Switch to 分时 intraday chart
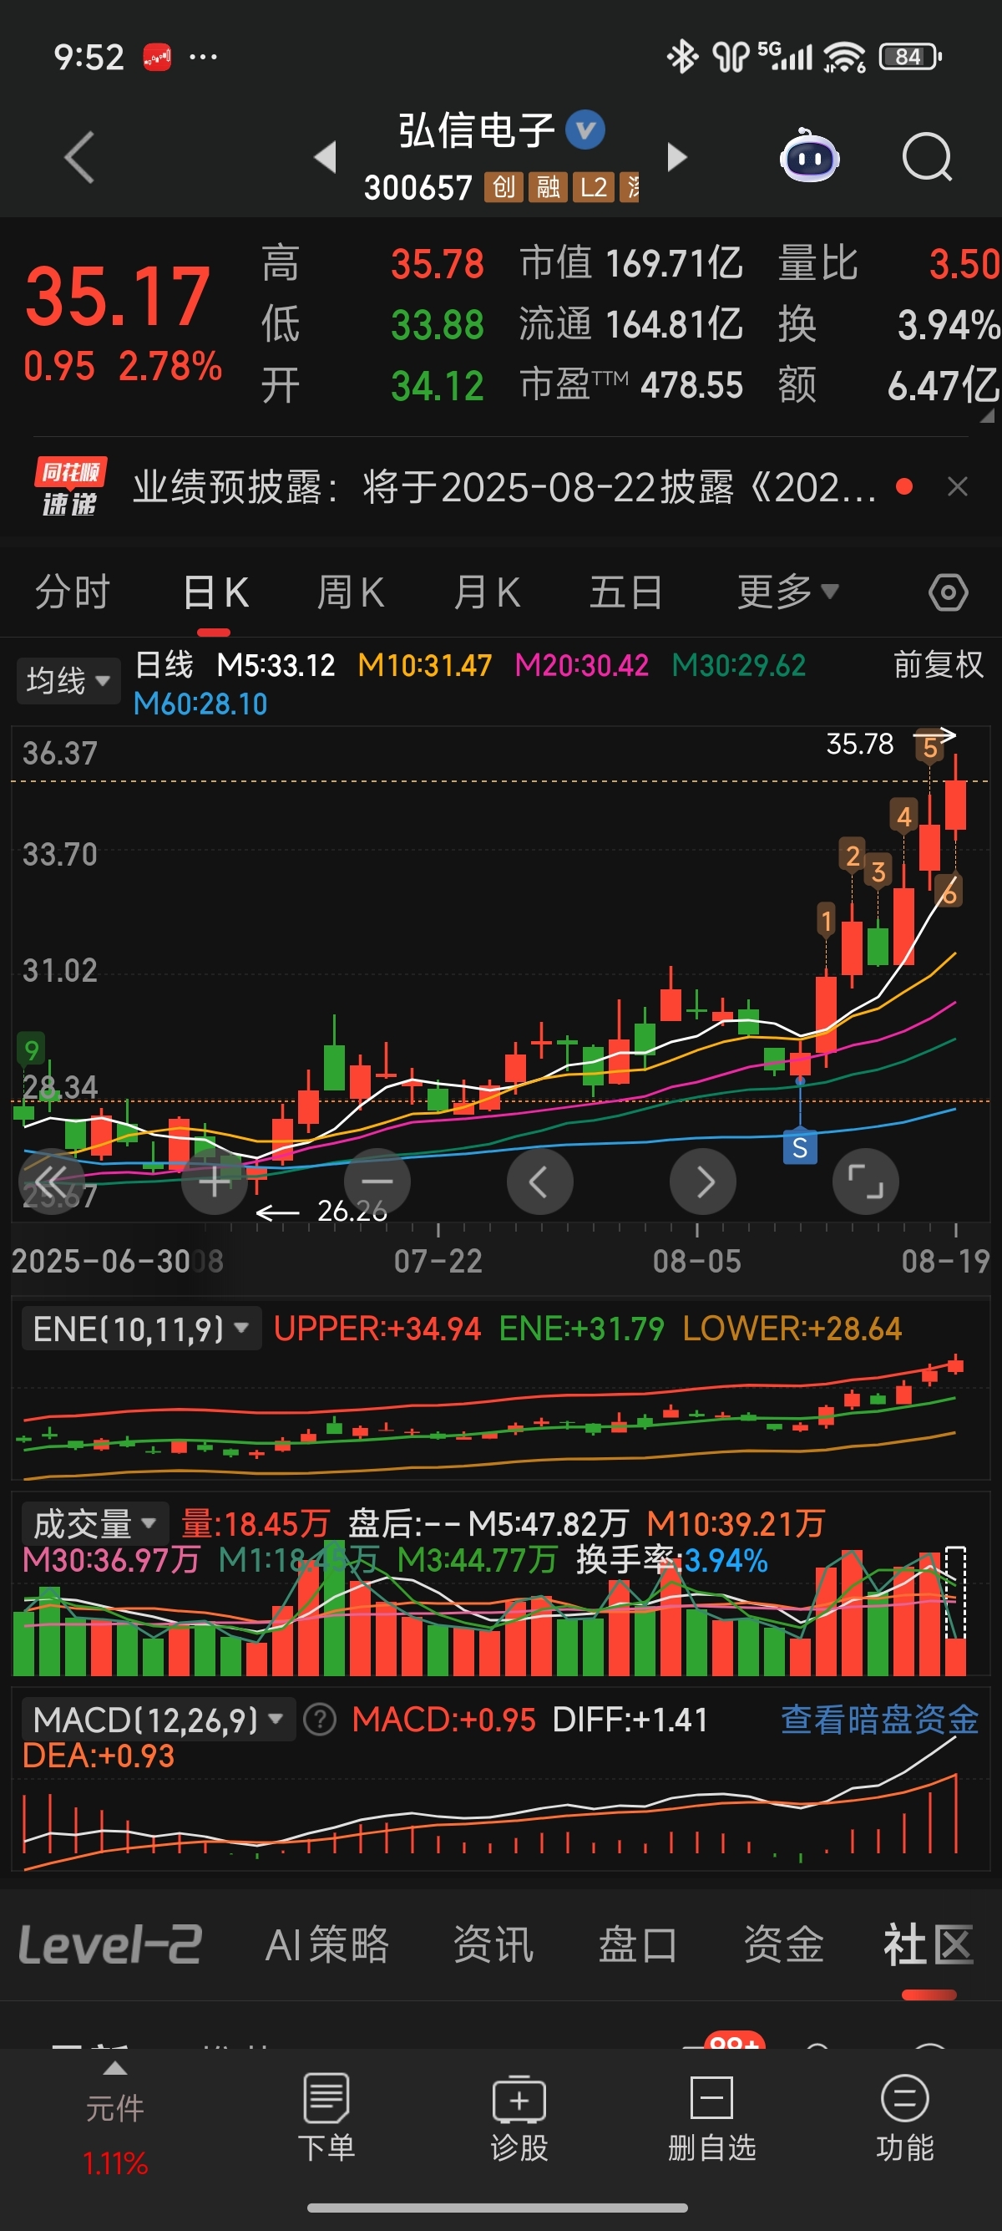The width and height of the screenshot is (1002, 2231). point(72,592)
